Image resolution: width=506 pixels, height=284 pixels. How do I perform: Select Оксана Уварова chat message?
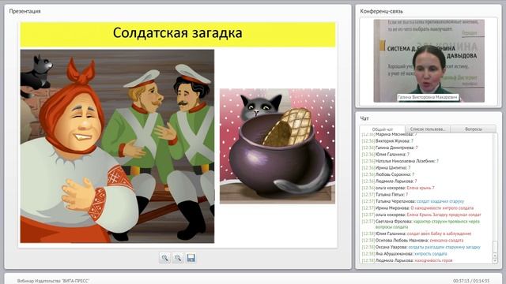click(421, 247)
